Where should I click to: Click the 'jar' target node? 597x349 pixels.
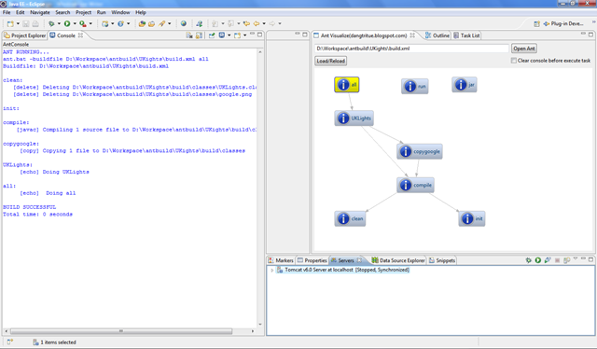465,85
